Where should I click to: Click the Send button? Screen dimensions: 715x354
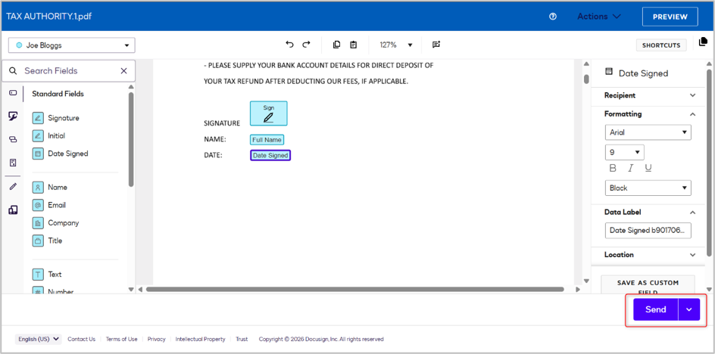[655, 309]
